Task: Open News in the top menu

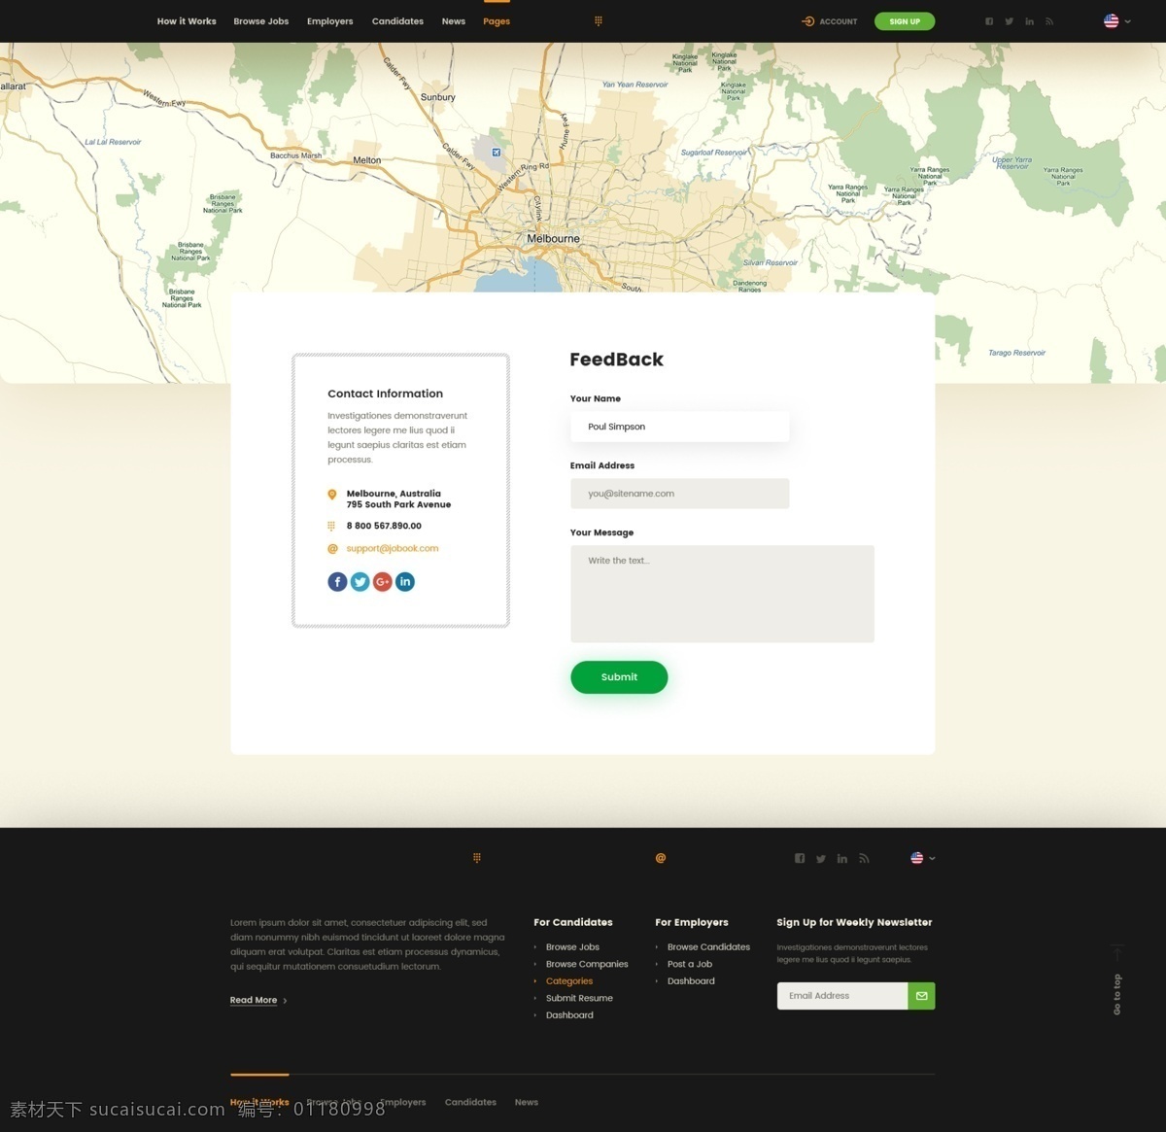Action: [x=454, y=21]
